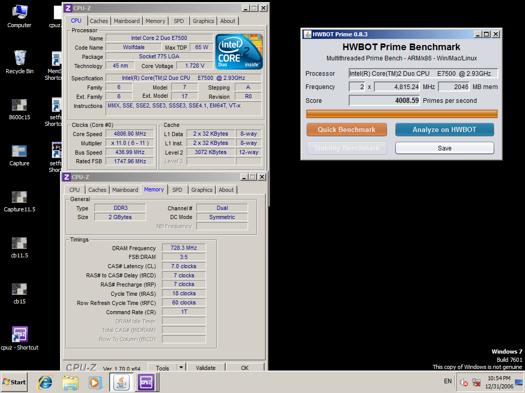Viewport: 525px width, 393px height.
Task: Open the About tab in upper CPU-Z window
Action: tap(228, 21)
